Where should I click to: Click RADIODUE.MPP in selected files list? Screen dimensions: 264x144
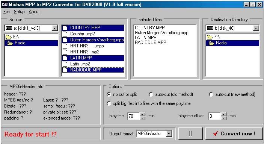(x=150, y=42)
